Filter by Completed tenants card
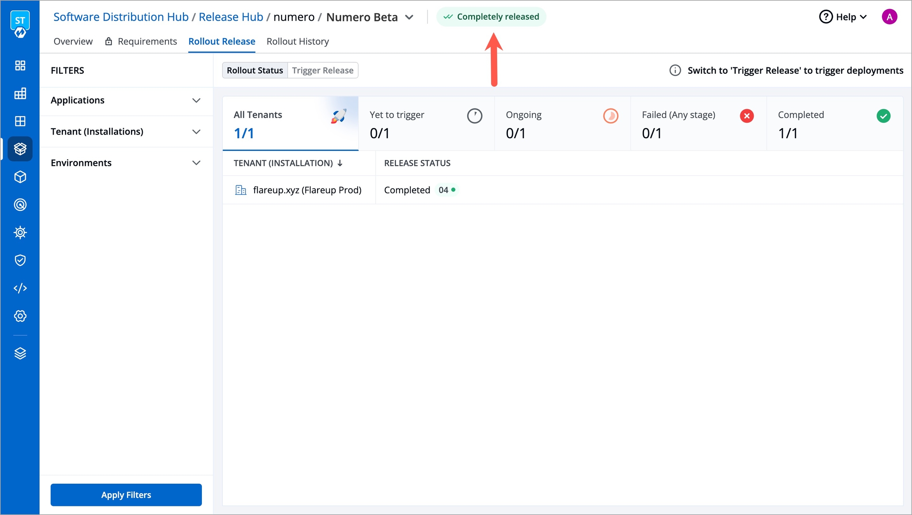The image size is (912, 515). (834, 124)
